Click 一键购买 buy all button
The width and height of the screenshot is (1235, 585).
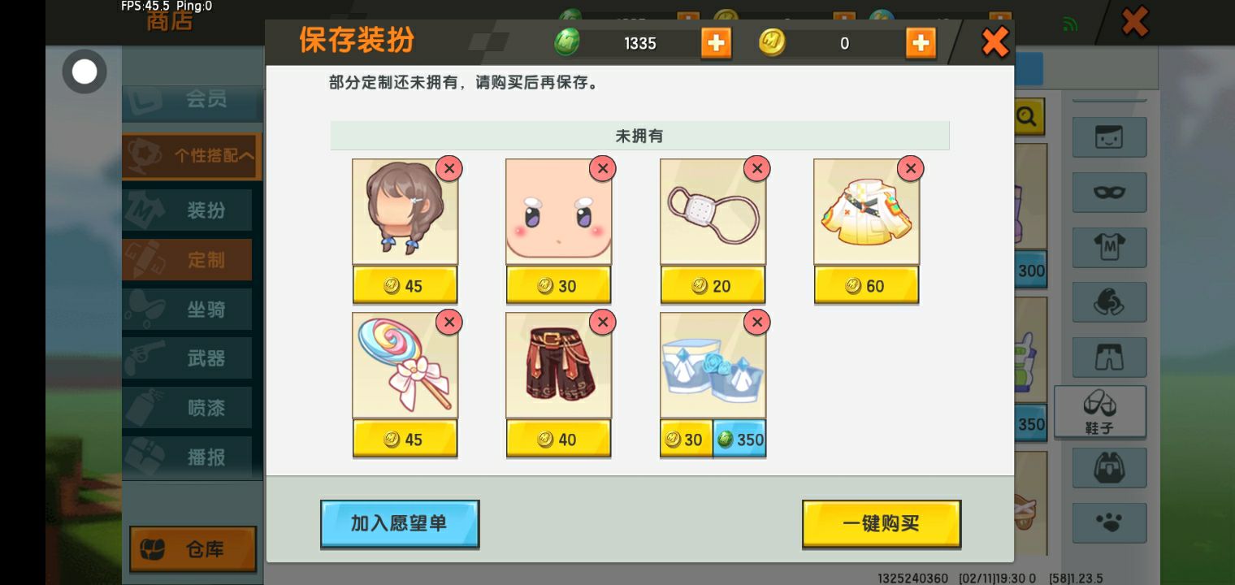(882, 523)
